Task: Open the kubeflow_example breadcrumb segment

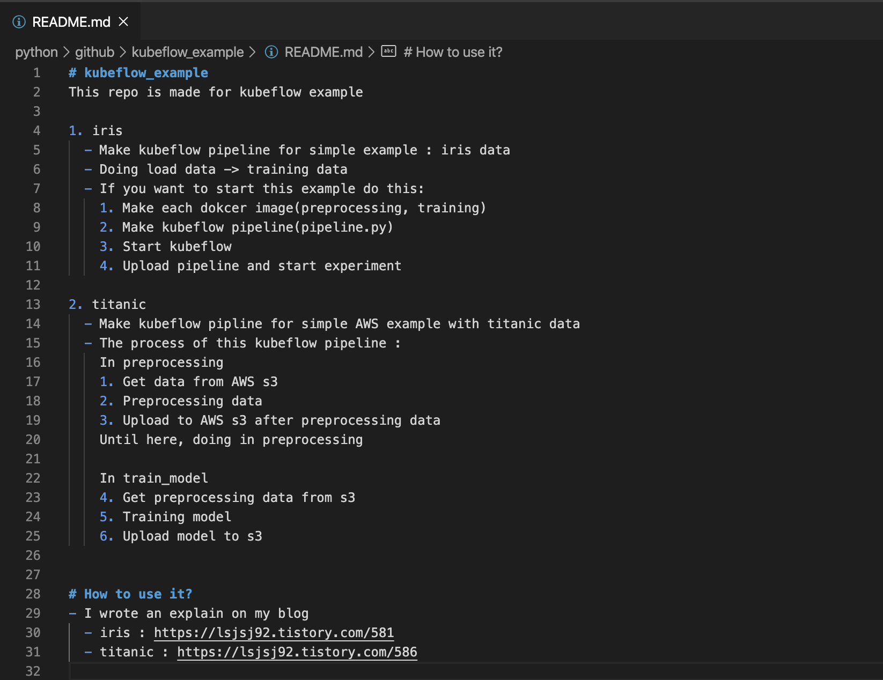Action: click(x=188, y=52)
